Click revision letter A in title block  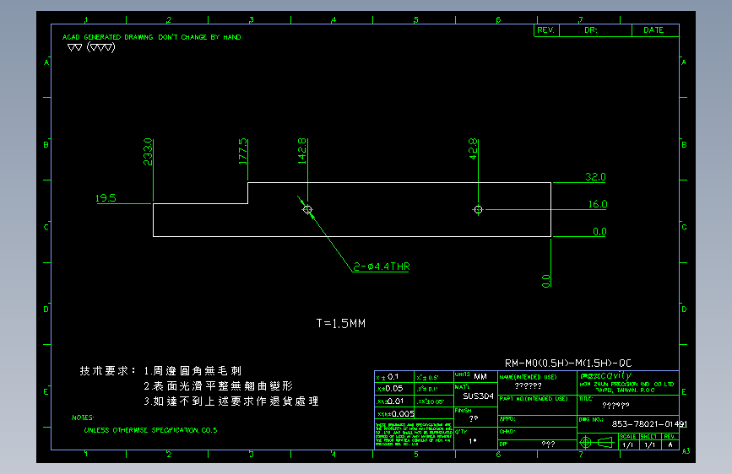tap(670, 444)
